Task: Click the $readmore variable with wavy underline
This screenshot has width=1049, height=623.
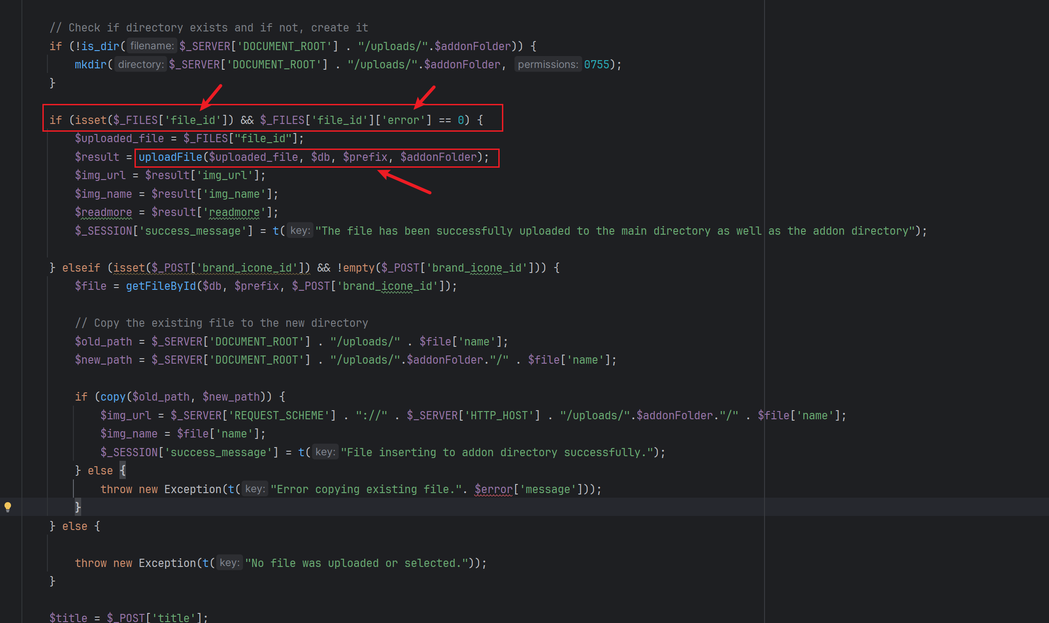Action: (103, 212)
